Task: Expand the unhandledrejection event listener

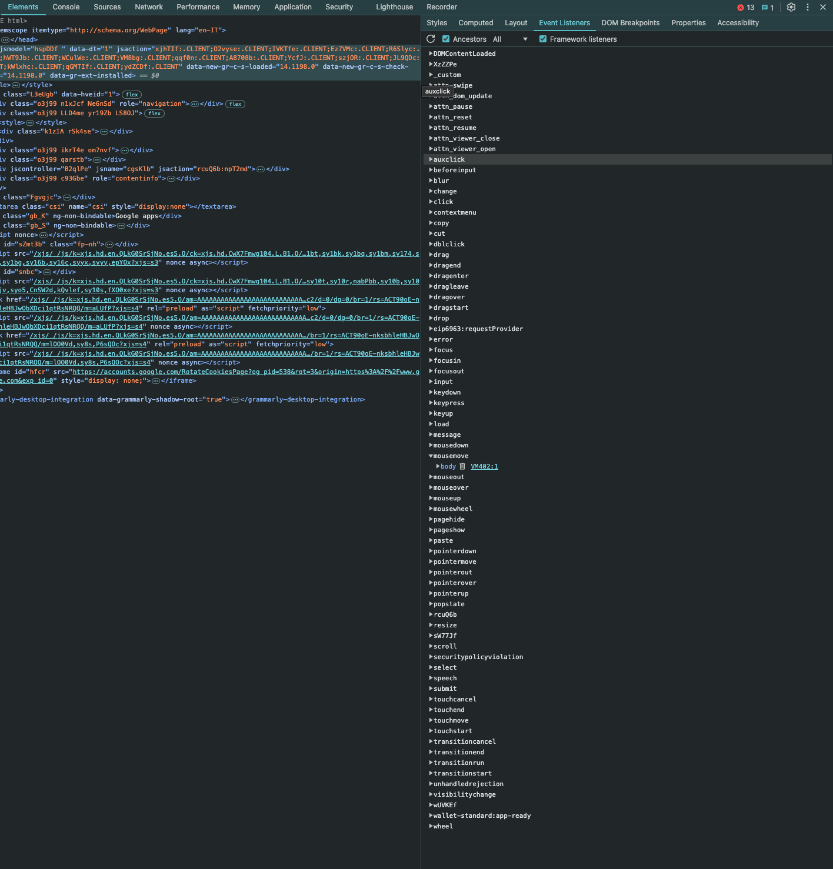Action: [431, 784]
